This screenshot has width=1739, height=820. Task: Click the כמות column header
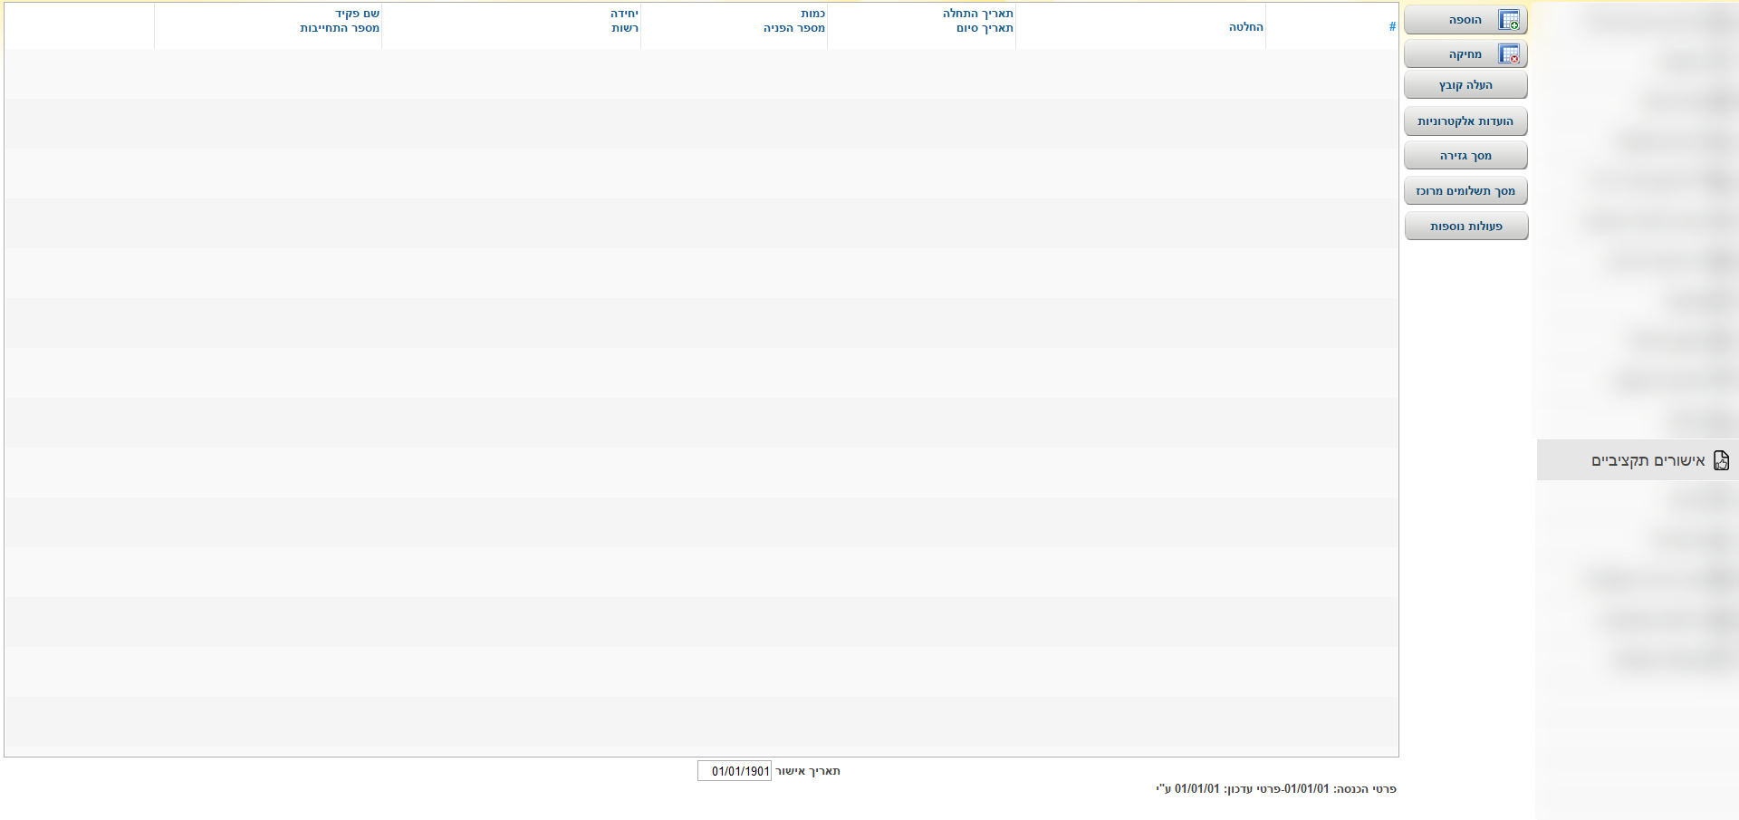812,14
